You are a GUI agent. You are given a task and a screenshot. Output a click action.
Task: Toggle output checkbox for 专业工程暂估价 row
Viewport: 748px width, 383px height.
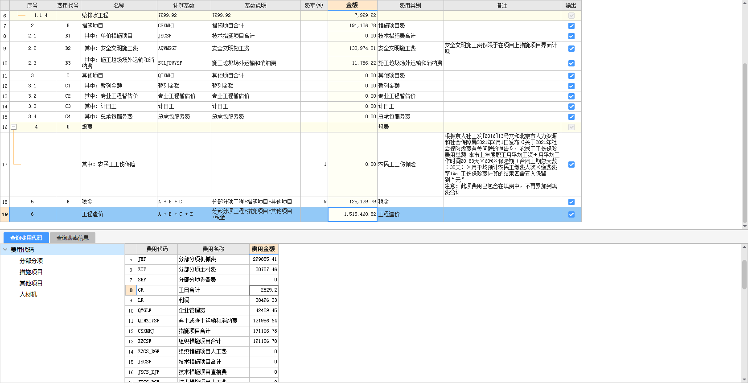(x=571, y=96)
